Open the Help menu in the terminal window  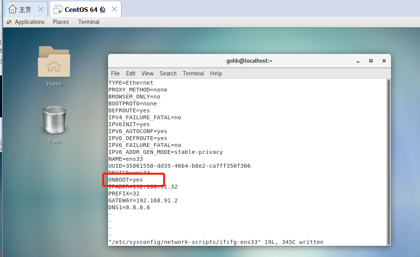[x=216, y=73]
